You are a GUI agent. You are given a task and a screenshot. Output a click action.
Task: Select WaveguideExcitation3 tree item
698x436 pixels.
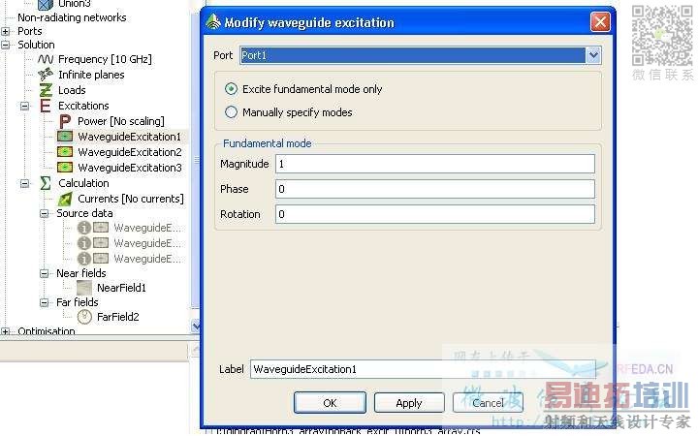tap(130, 168)
